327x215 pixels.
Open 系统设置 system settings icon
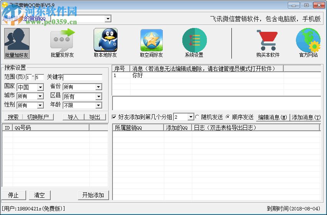tap(194, 43)
